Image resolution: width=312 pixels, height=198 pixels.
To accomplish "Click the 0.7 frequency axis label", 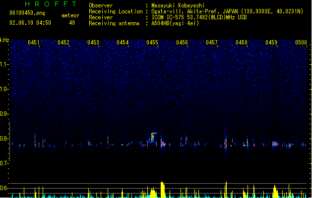I will [x=4, y=163].
